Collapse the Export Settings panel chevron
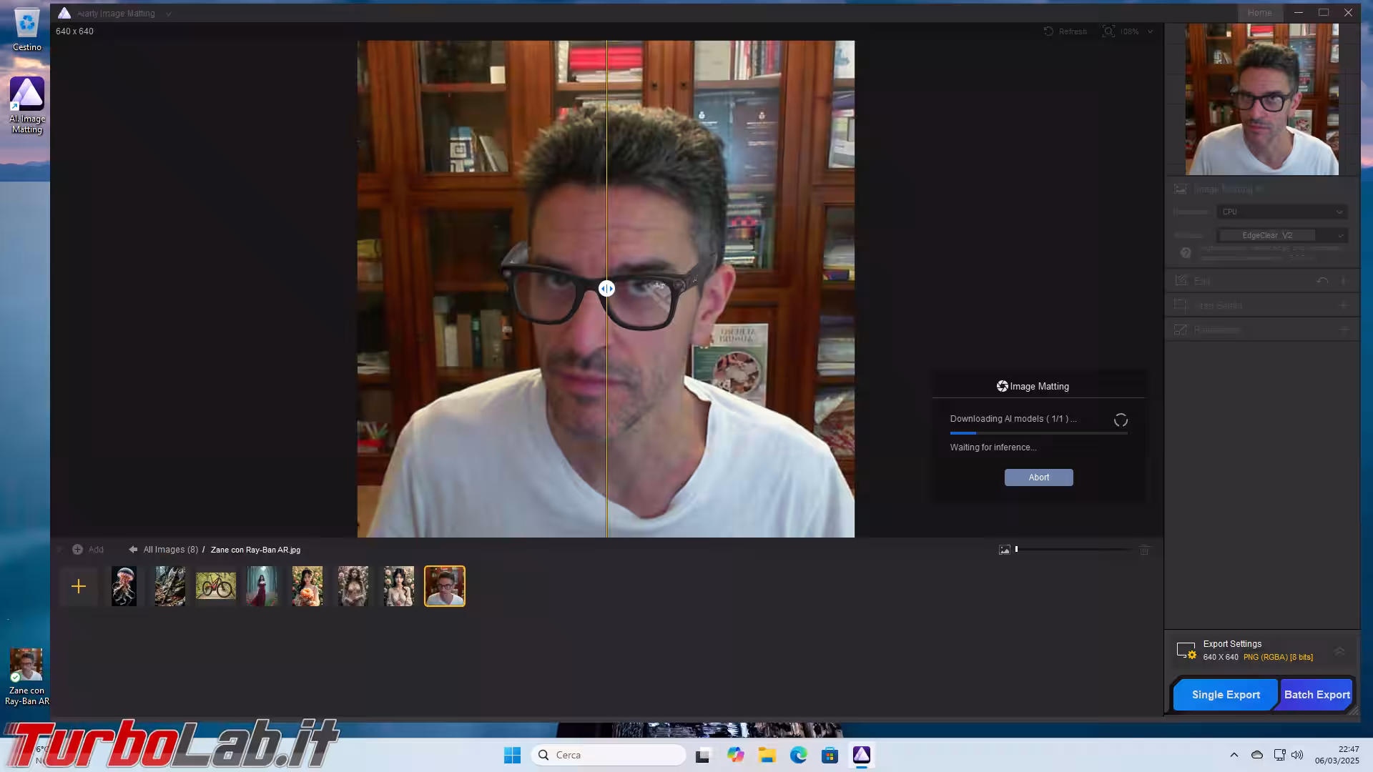This screenshot has height=772, width=1373. click(x=1339, y=651)
